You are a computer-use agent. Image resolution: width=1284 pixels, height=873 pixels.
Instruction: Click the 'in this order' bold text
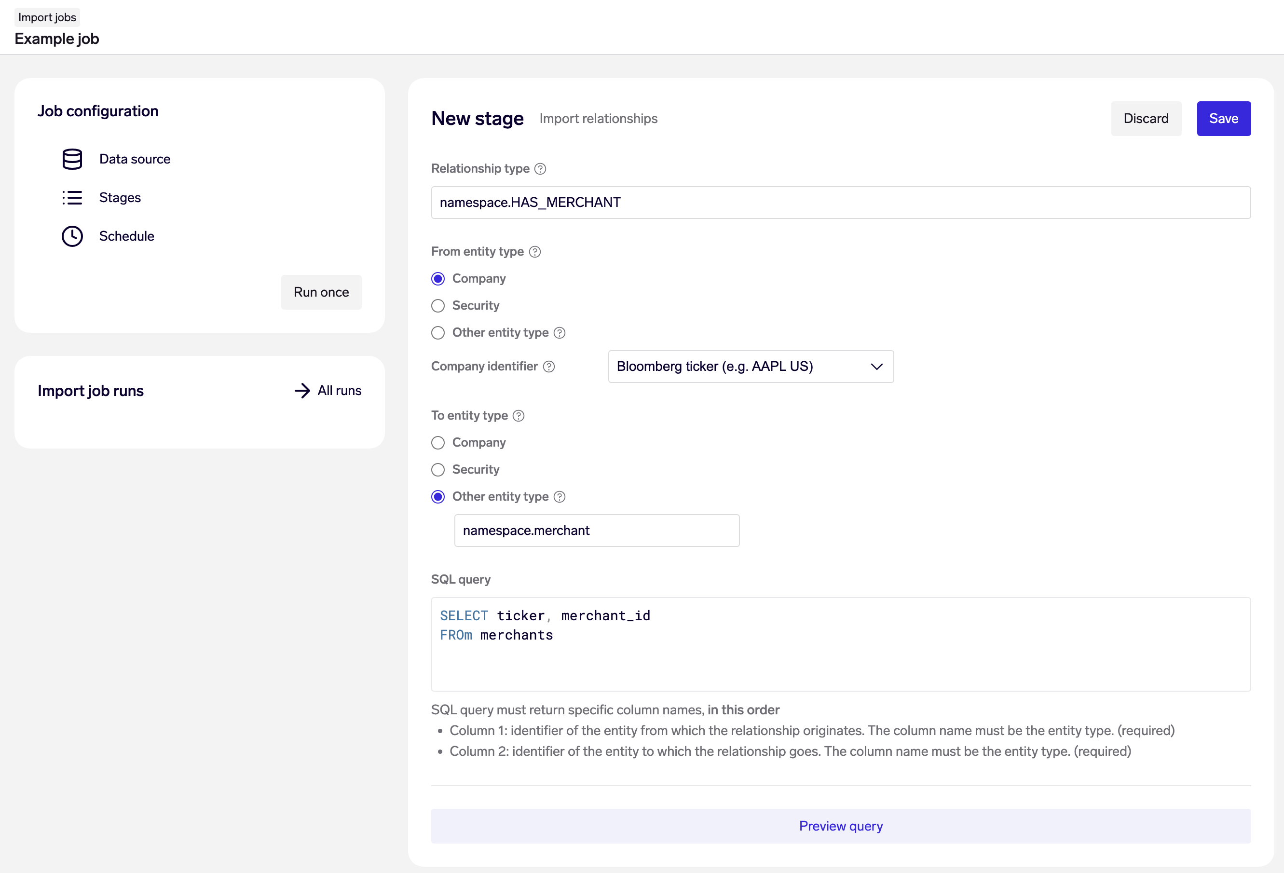click(x=744, y=709)
